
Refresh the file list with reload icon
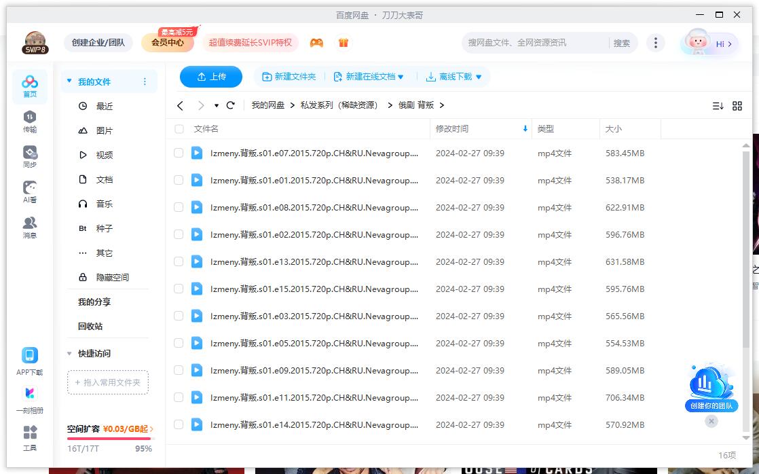230,105
